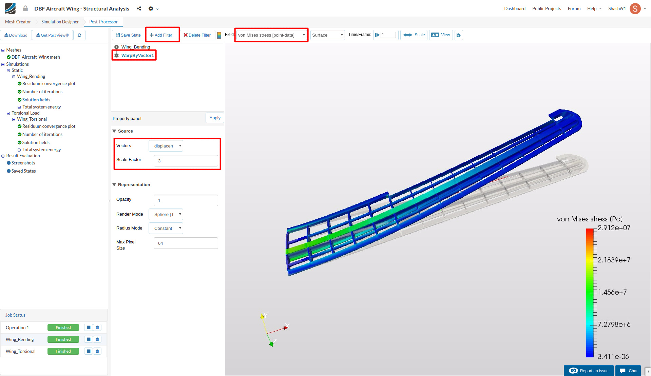Collapse the Simulations tree node

click(3, 64)
